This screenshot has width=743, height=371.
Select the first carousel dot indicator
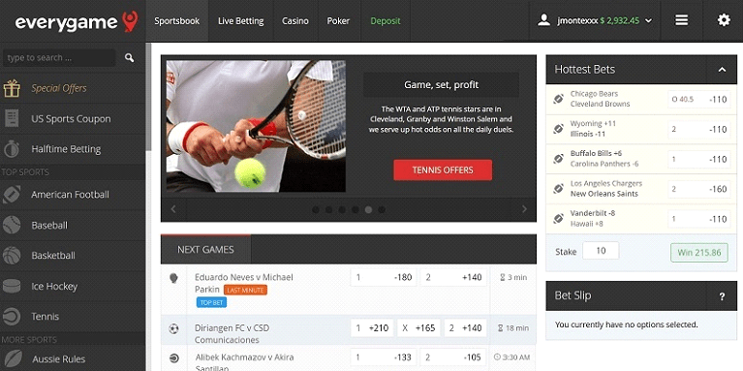316,209
